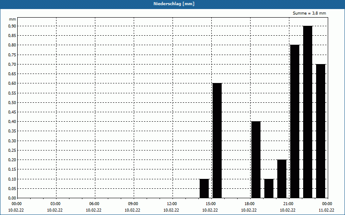Select the 00:00 label above 11.02.22
Screen dimensions: 345x215
328,204
